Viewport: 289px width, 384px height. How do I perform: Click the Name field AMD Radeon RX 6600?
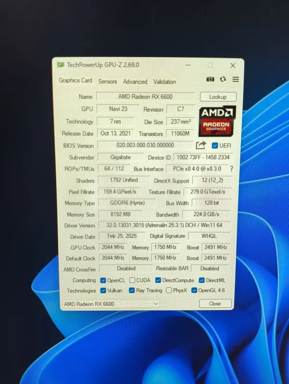[x=145, y=96]
